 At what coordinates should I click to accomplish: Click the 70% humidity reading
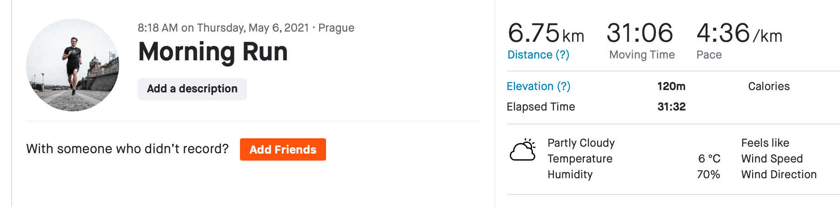click(x=708, y=175)
